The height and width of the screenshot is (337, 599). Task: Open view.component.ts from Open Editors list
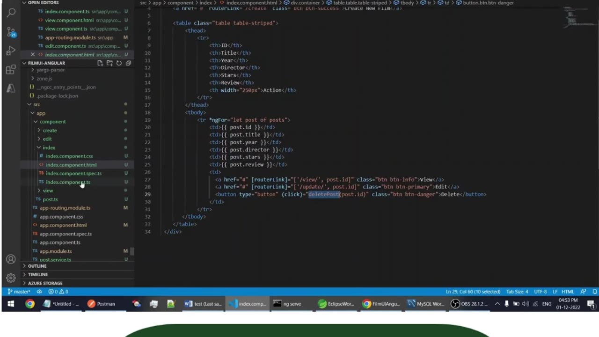coord(66,29)
